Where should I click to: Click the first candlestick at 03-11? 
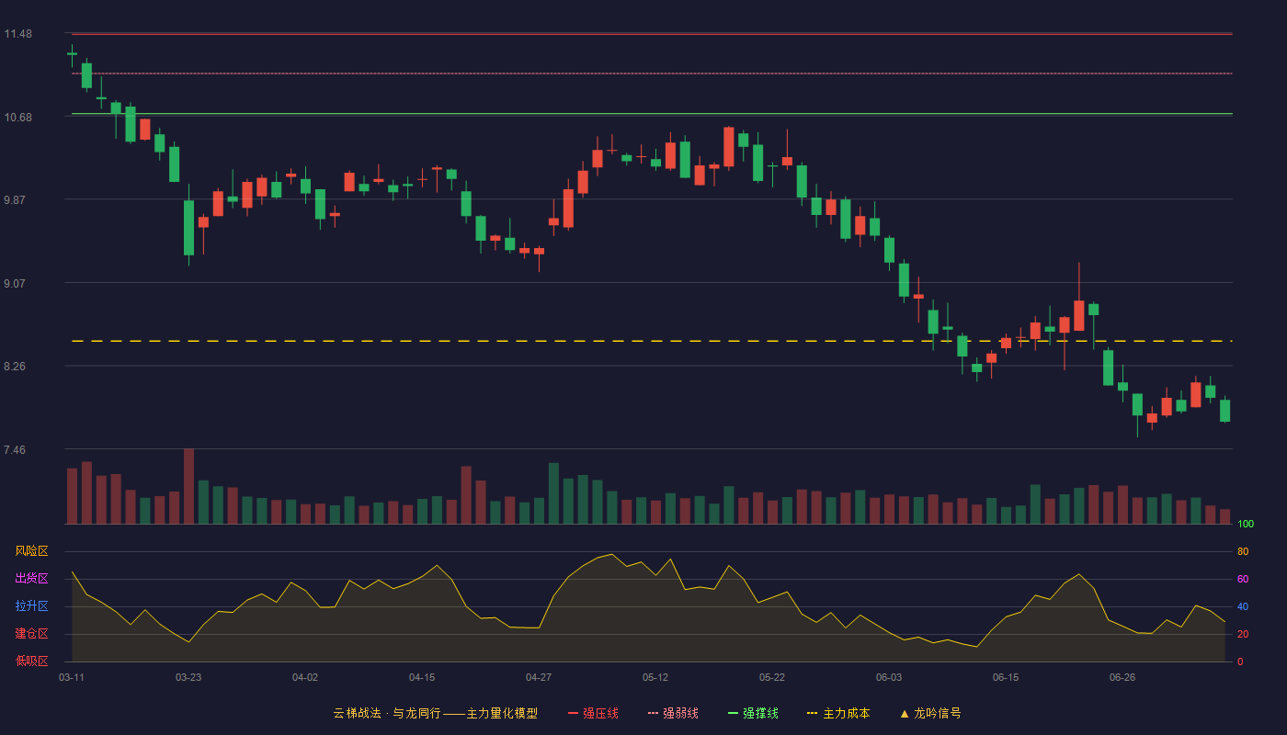click(72, 54)
